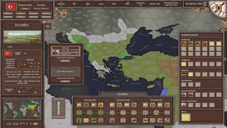This screenshot has height=128, width=227.
Task: Select the first Production improvement icon
Action: [x=184, y=43]
